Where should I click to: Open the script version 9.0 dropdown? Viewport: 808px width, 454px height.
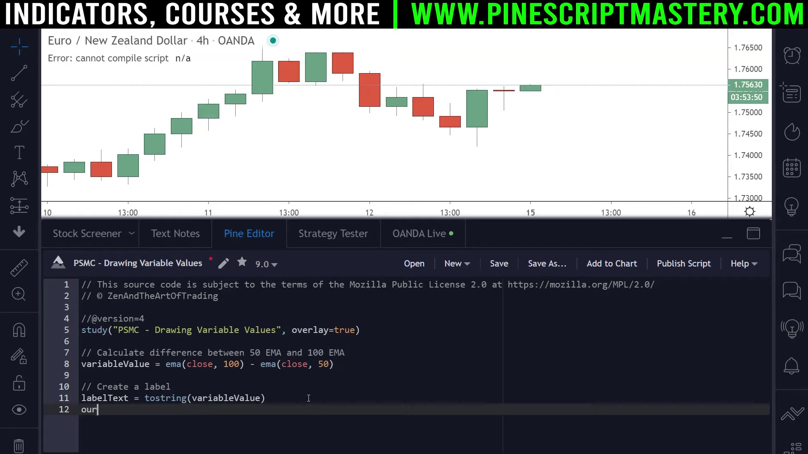click(x=266, y=264)
